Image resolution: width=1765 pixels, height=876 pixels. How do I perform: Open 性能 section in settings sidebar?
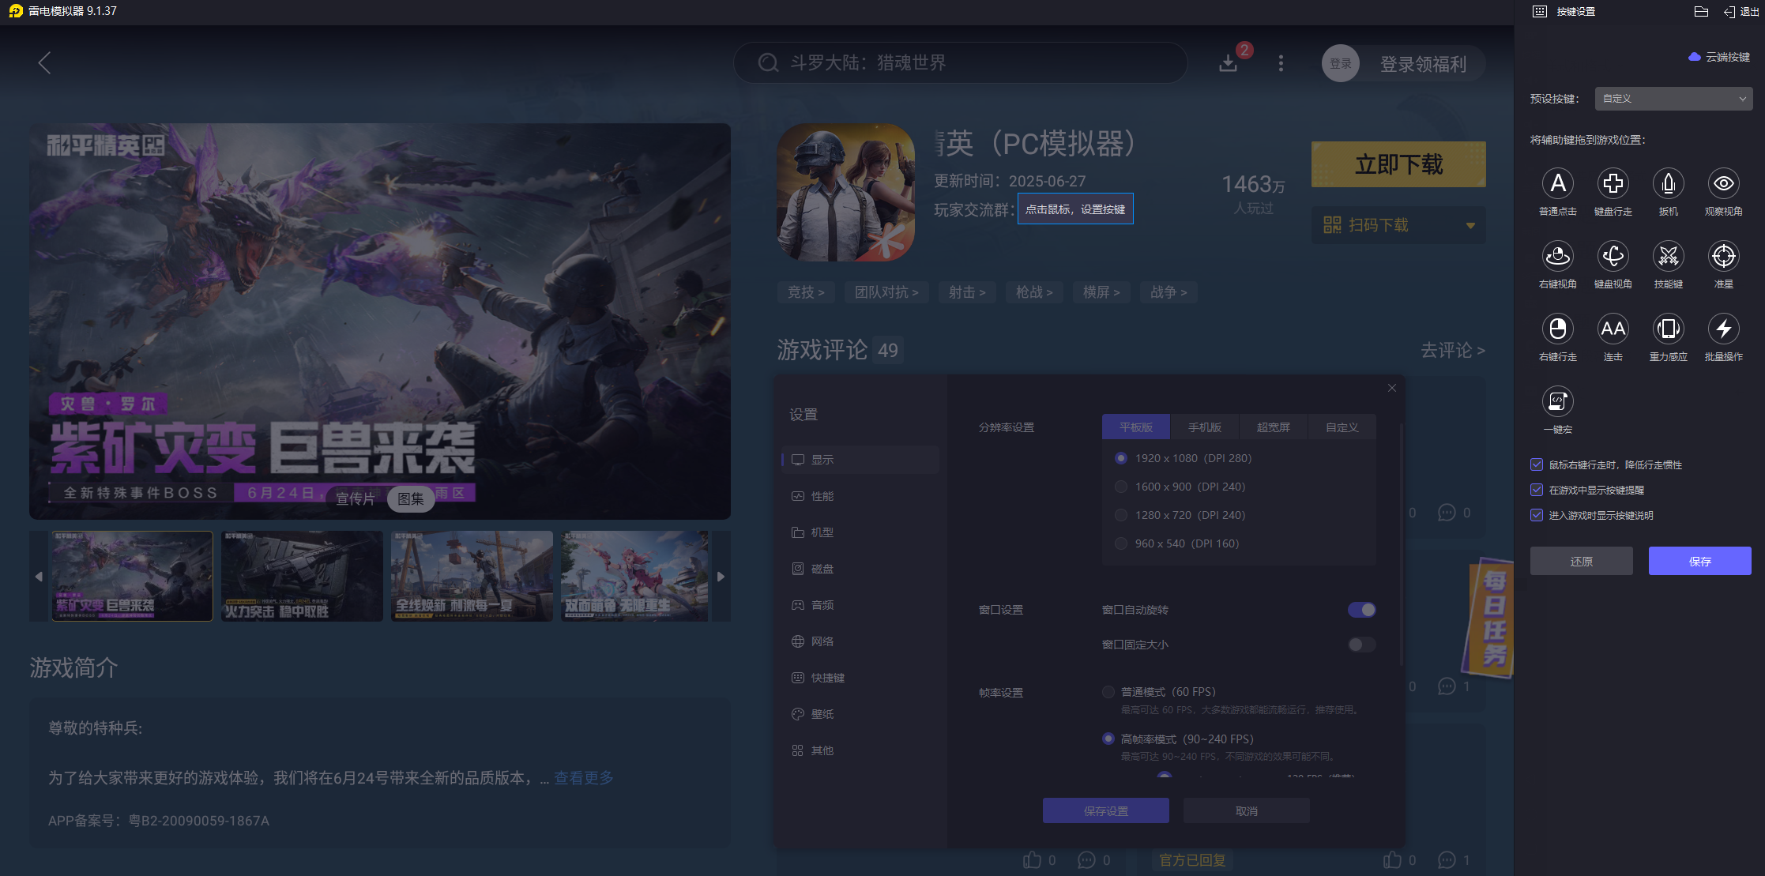pos(822,496)
